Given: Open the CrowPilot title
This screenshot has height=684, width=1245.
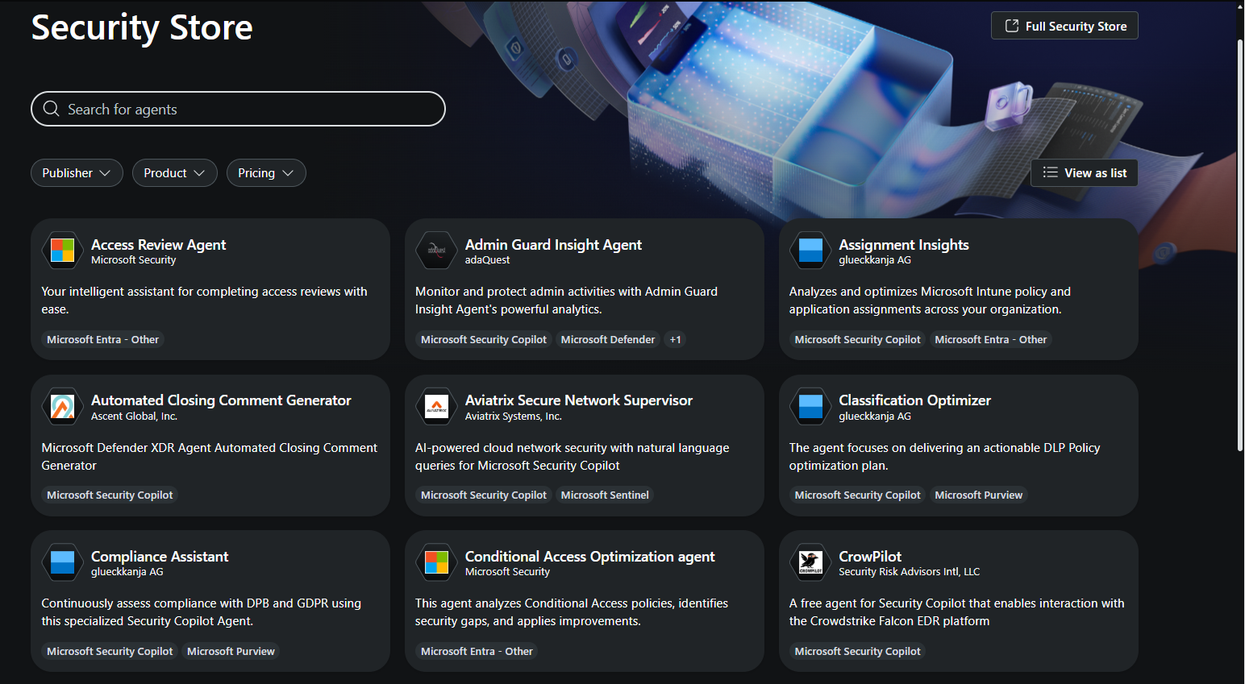Looking at the screenshot, I should (870, 557).
